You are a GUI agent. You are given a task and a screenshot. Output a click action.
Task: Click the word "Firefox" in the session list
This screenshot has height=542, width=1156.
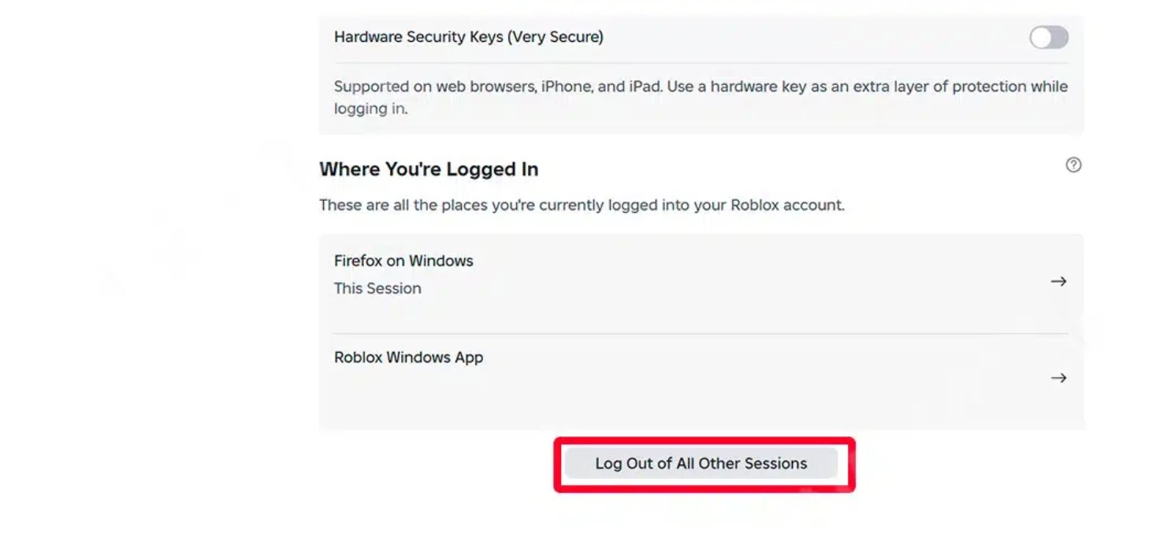(359, 261)
